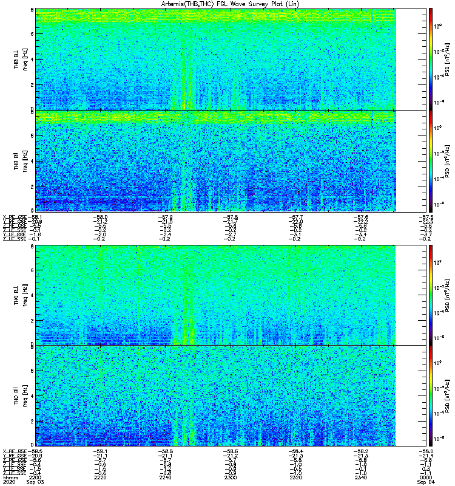455x486 pixels.
Task: Click the THC X_RE_GSE value '-58.8'
Action: pos(166,451)
